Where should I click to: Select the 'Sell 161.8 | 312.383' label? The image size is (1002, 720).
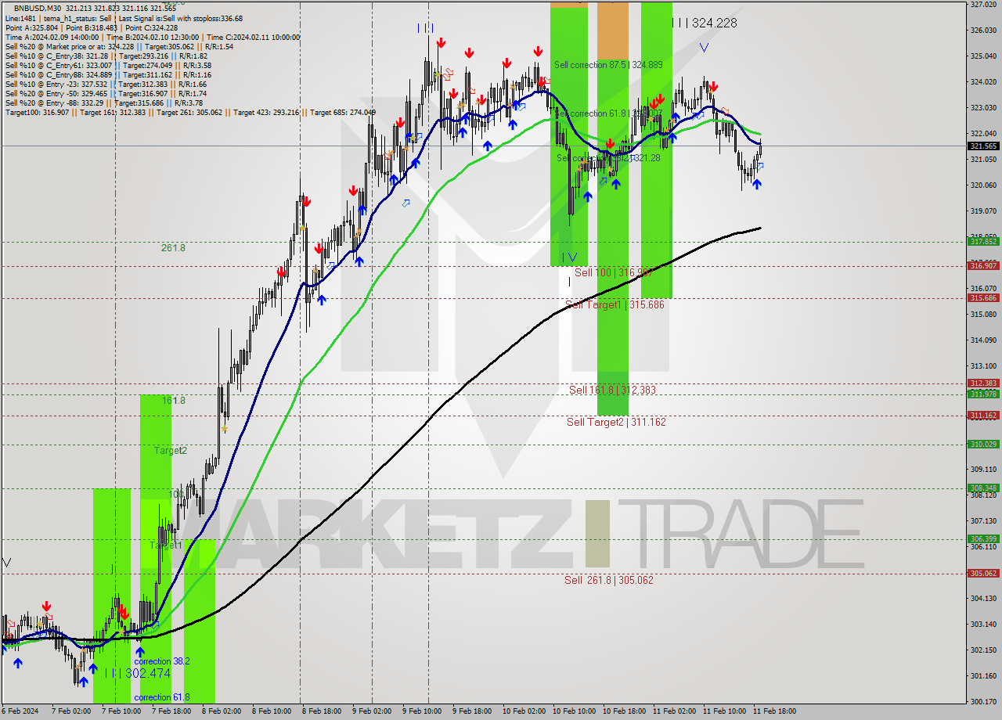(x=612, y=390)
